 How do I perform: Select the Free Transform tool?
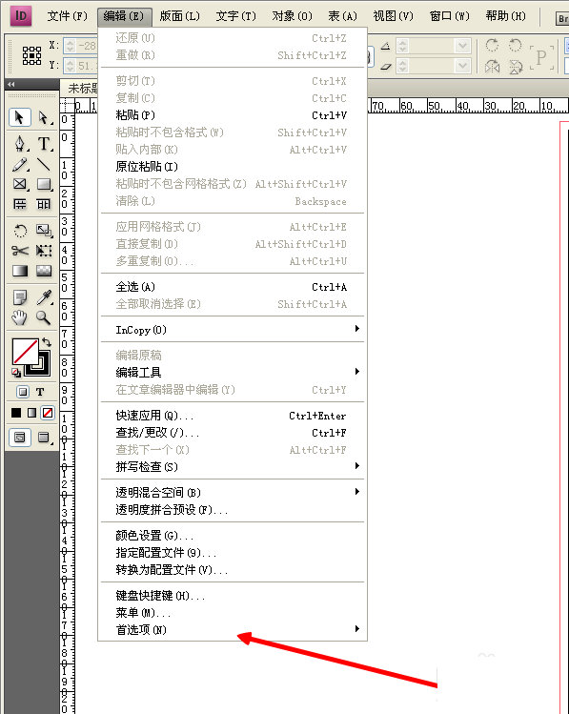(x=44, y=251)
